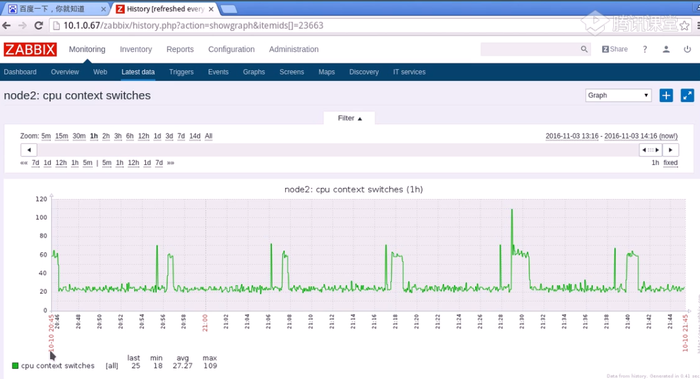Click the Zabbix logo

pos(30,49)
